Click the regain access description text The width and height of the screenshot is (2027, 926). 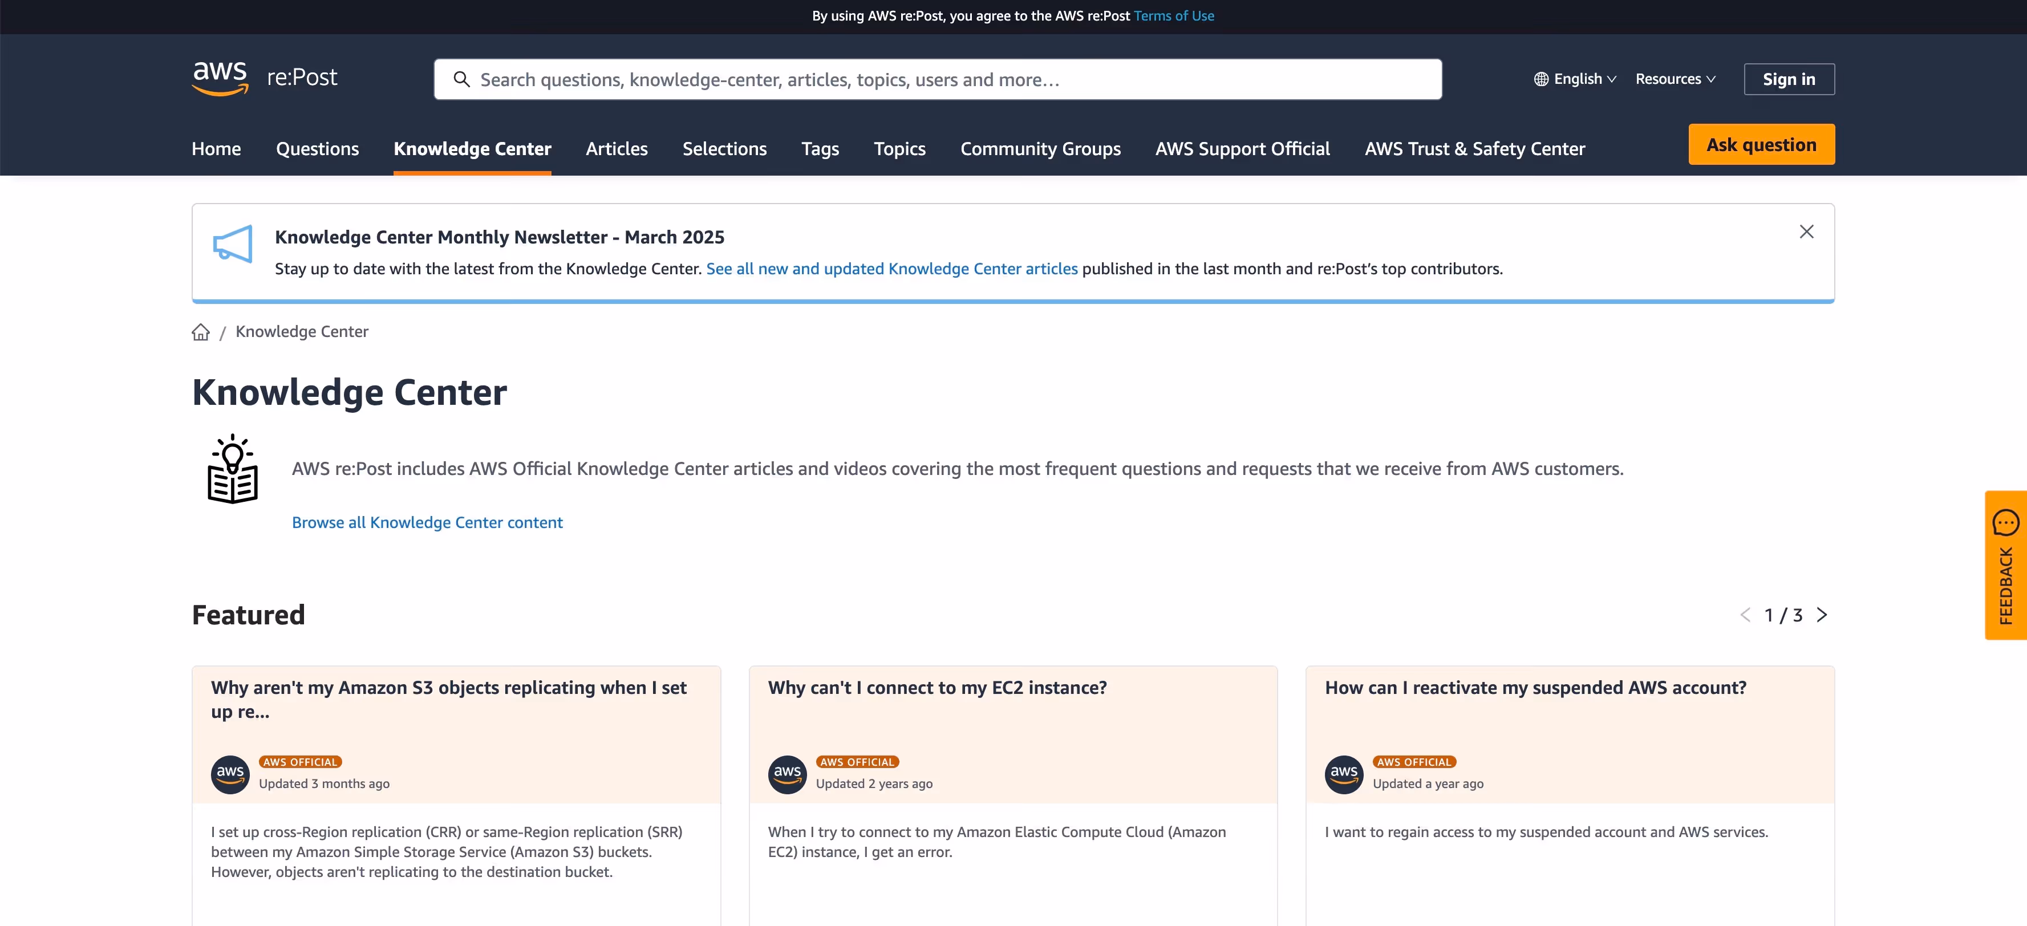click(1546, 831)
